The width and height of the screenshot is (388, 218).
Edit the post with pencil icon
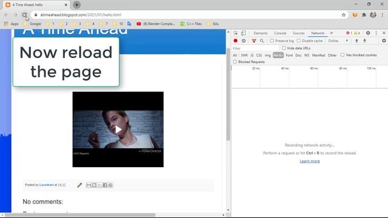(x=79, y=185)
